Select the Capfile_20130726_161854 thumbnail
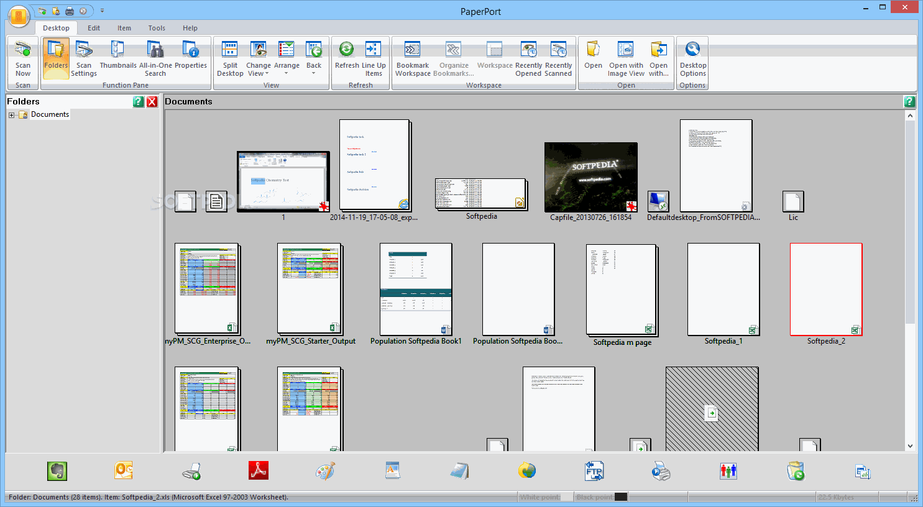 pos(590,177)
